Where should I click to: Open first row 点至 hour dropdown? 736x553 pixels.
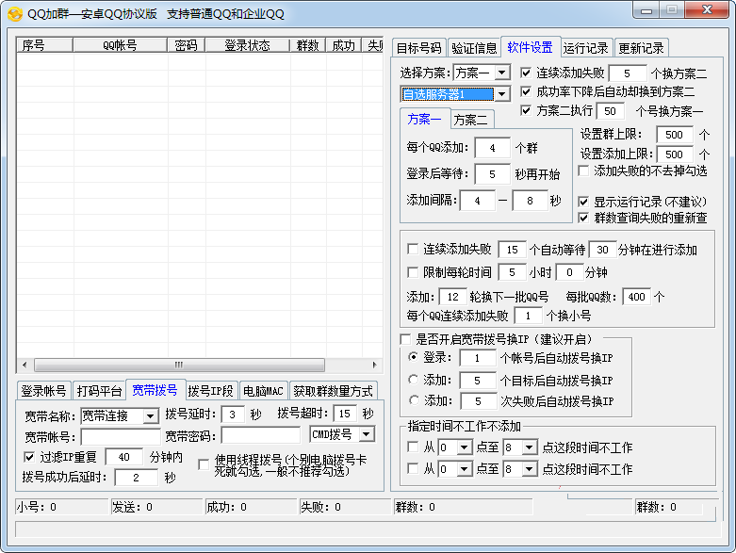pyautogui.click(x=529, y=447)
